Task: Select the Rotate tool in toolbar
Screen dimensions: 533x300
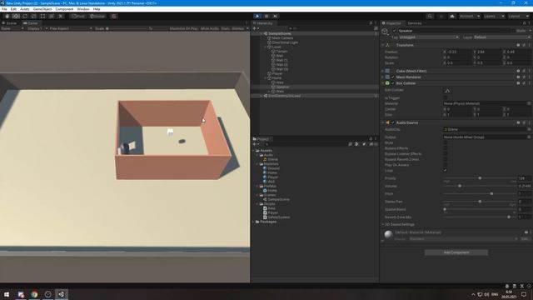Action: pyautogui.click(x=25, y=17)
